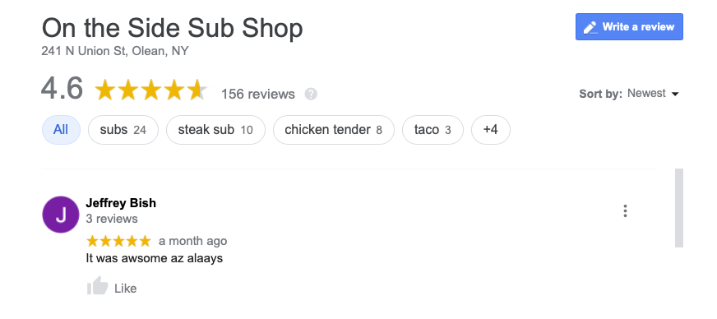Click the five-star rating on Jeffrey's review
717x319 pixels.
pos(118,241)
